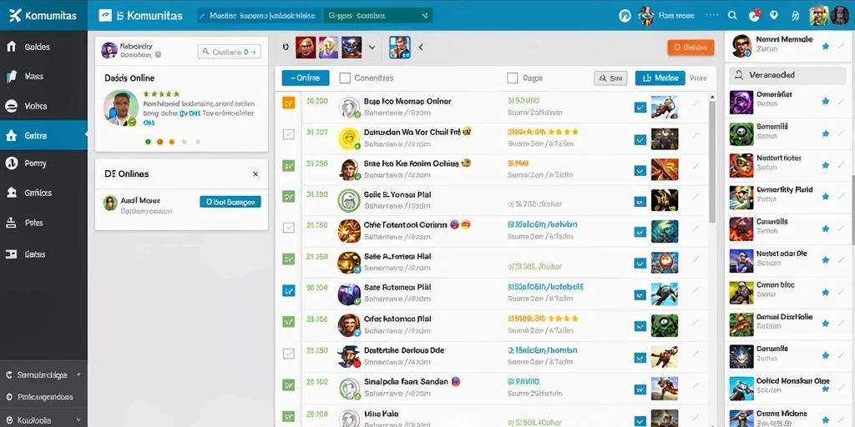
Task: Click the purple profile avatar at the top of the left panel
Action: 109,51
